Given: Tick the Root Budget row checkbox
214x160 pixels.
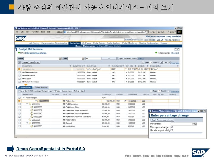Looking at the screenshot, I should click(19, 98).
